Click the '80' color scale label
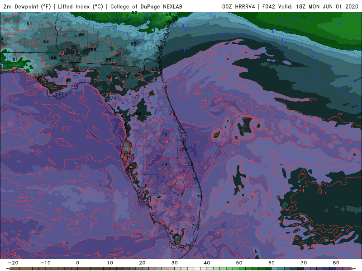Screen dimensions: 362x271 [336, 263]
